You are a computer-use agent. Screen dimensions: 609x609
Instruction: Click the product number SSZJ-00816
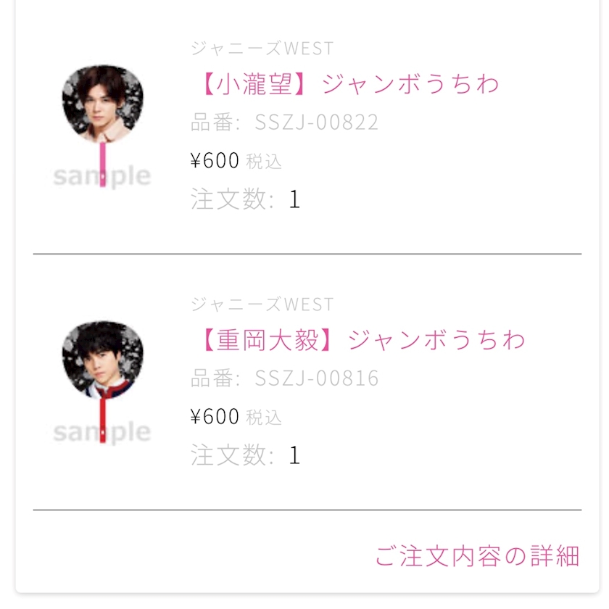[x=316, y=378]
